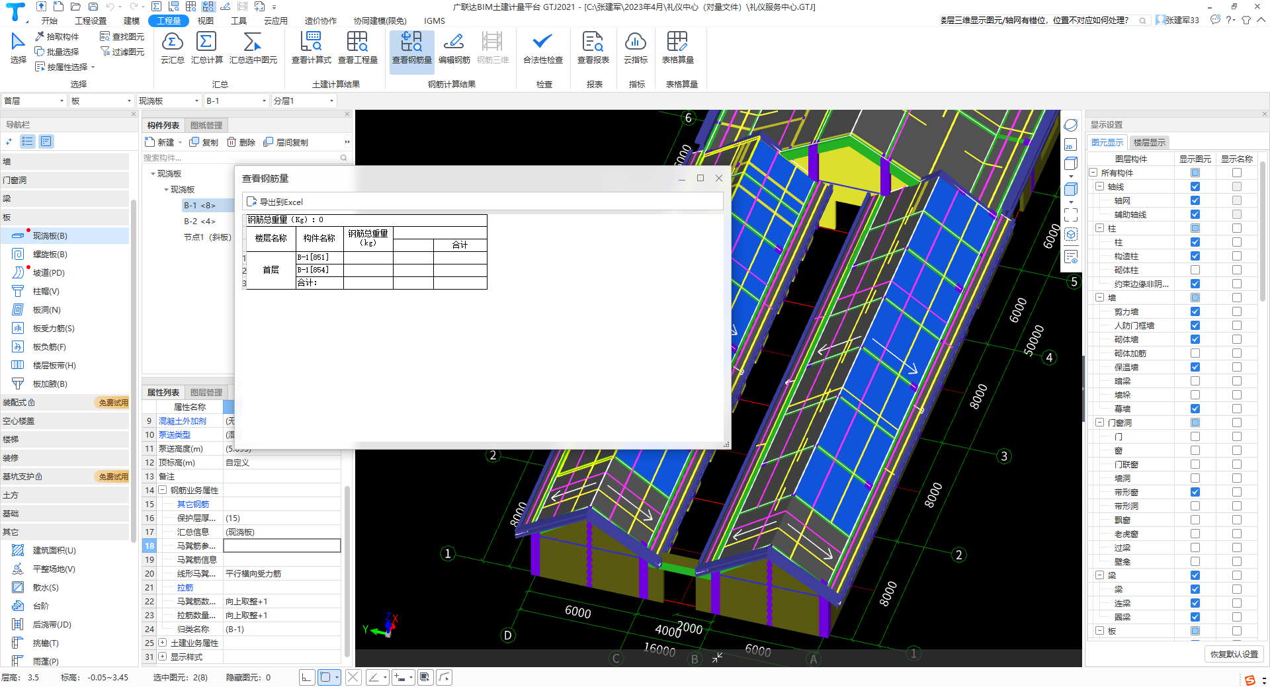The height and width of the screenshot is (687, 1270).
Task: Click 层间复制 copy between floors button
Action: [286, 142]
